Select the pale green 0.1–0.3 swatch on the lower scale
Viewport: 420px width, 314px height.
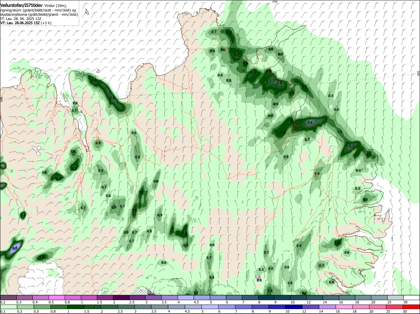(x=8, y=307)
